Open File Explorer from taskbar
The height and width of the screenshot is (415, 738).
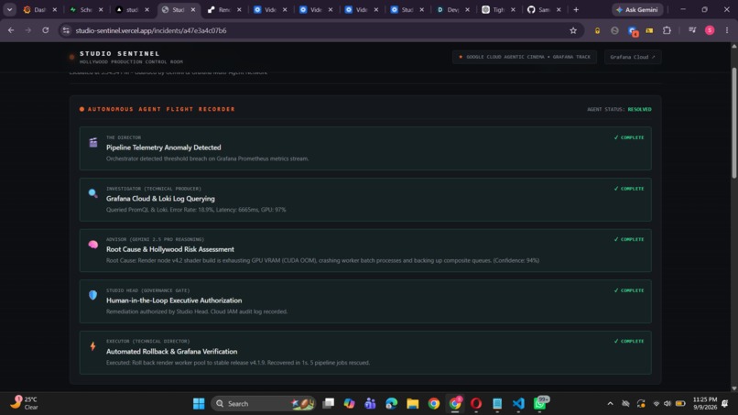(413, 404)
